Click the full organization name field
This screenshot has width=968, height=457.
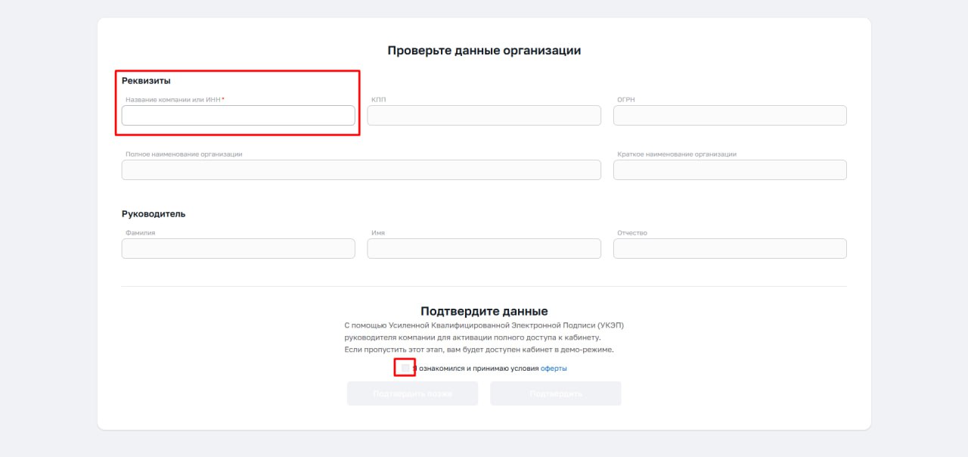pyautogui.click(x=361, y=170)
